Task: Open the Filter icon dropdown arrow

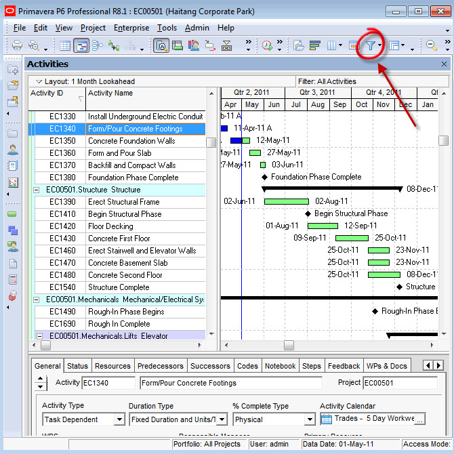Action: 379,45
